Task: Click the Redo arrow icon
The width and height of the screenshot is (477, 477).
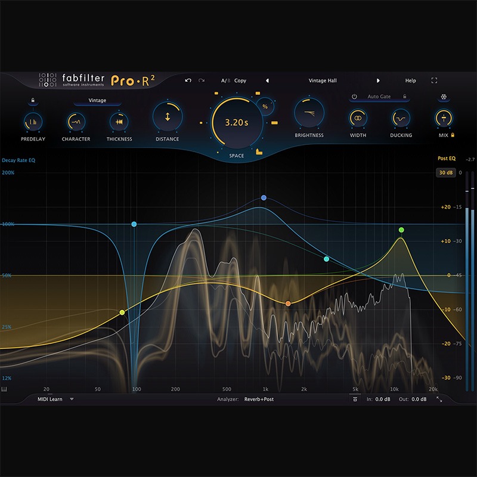Action: (202, 80)
